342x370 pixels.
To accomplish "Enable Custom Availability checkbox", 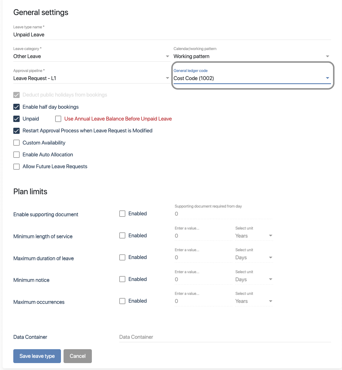I will pyautogui.click(x=17, y=143).
